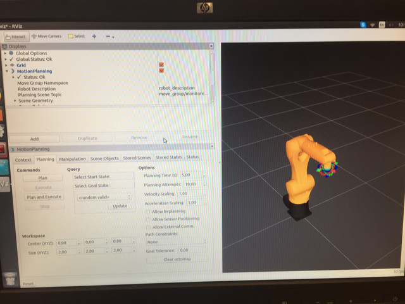Viewport: 405px width, 304px height.
Task: Expand the Grid display row
Action: [6, 65]
